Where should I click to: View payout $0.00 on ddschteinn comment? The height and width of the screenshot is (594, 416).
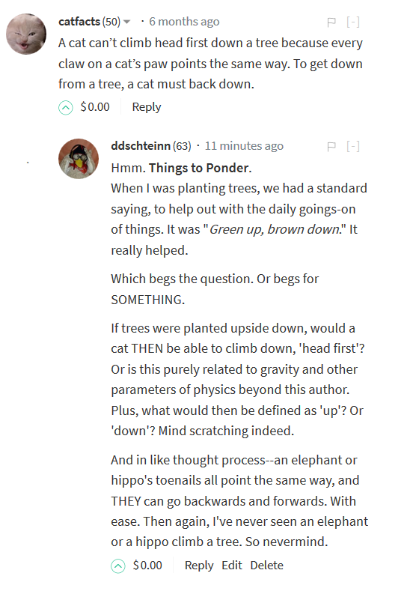pyautogui.click(x=147, y=566)
